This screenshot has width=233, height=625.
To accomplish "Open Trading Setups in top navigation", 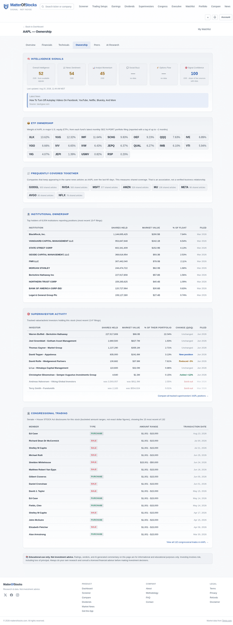I will click(x=100, y=6).
